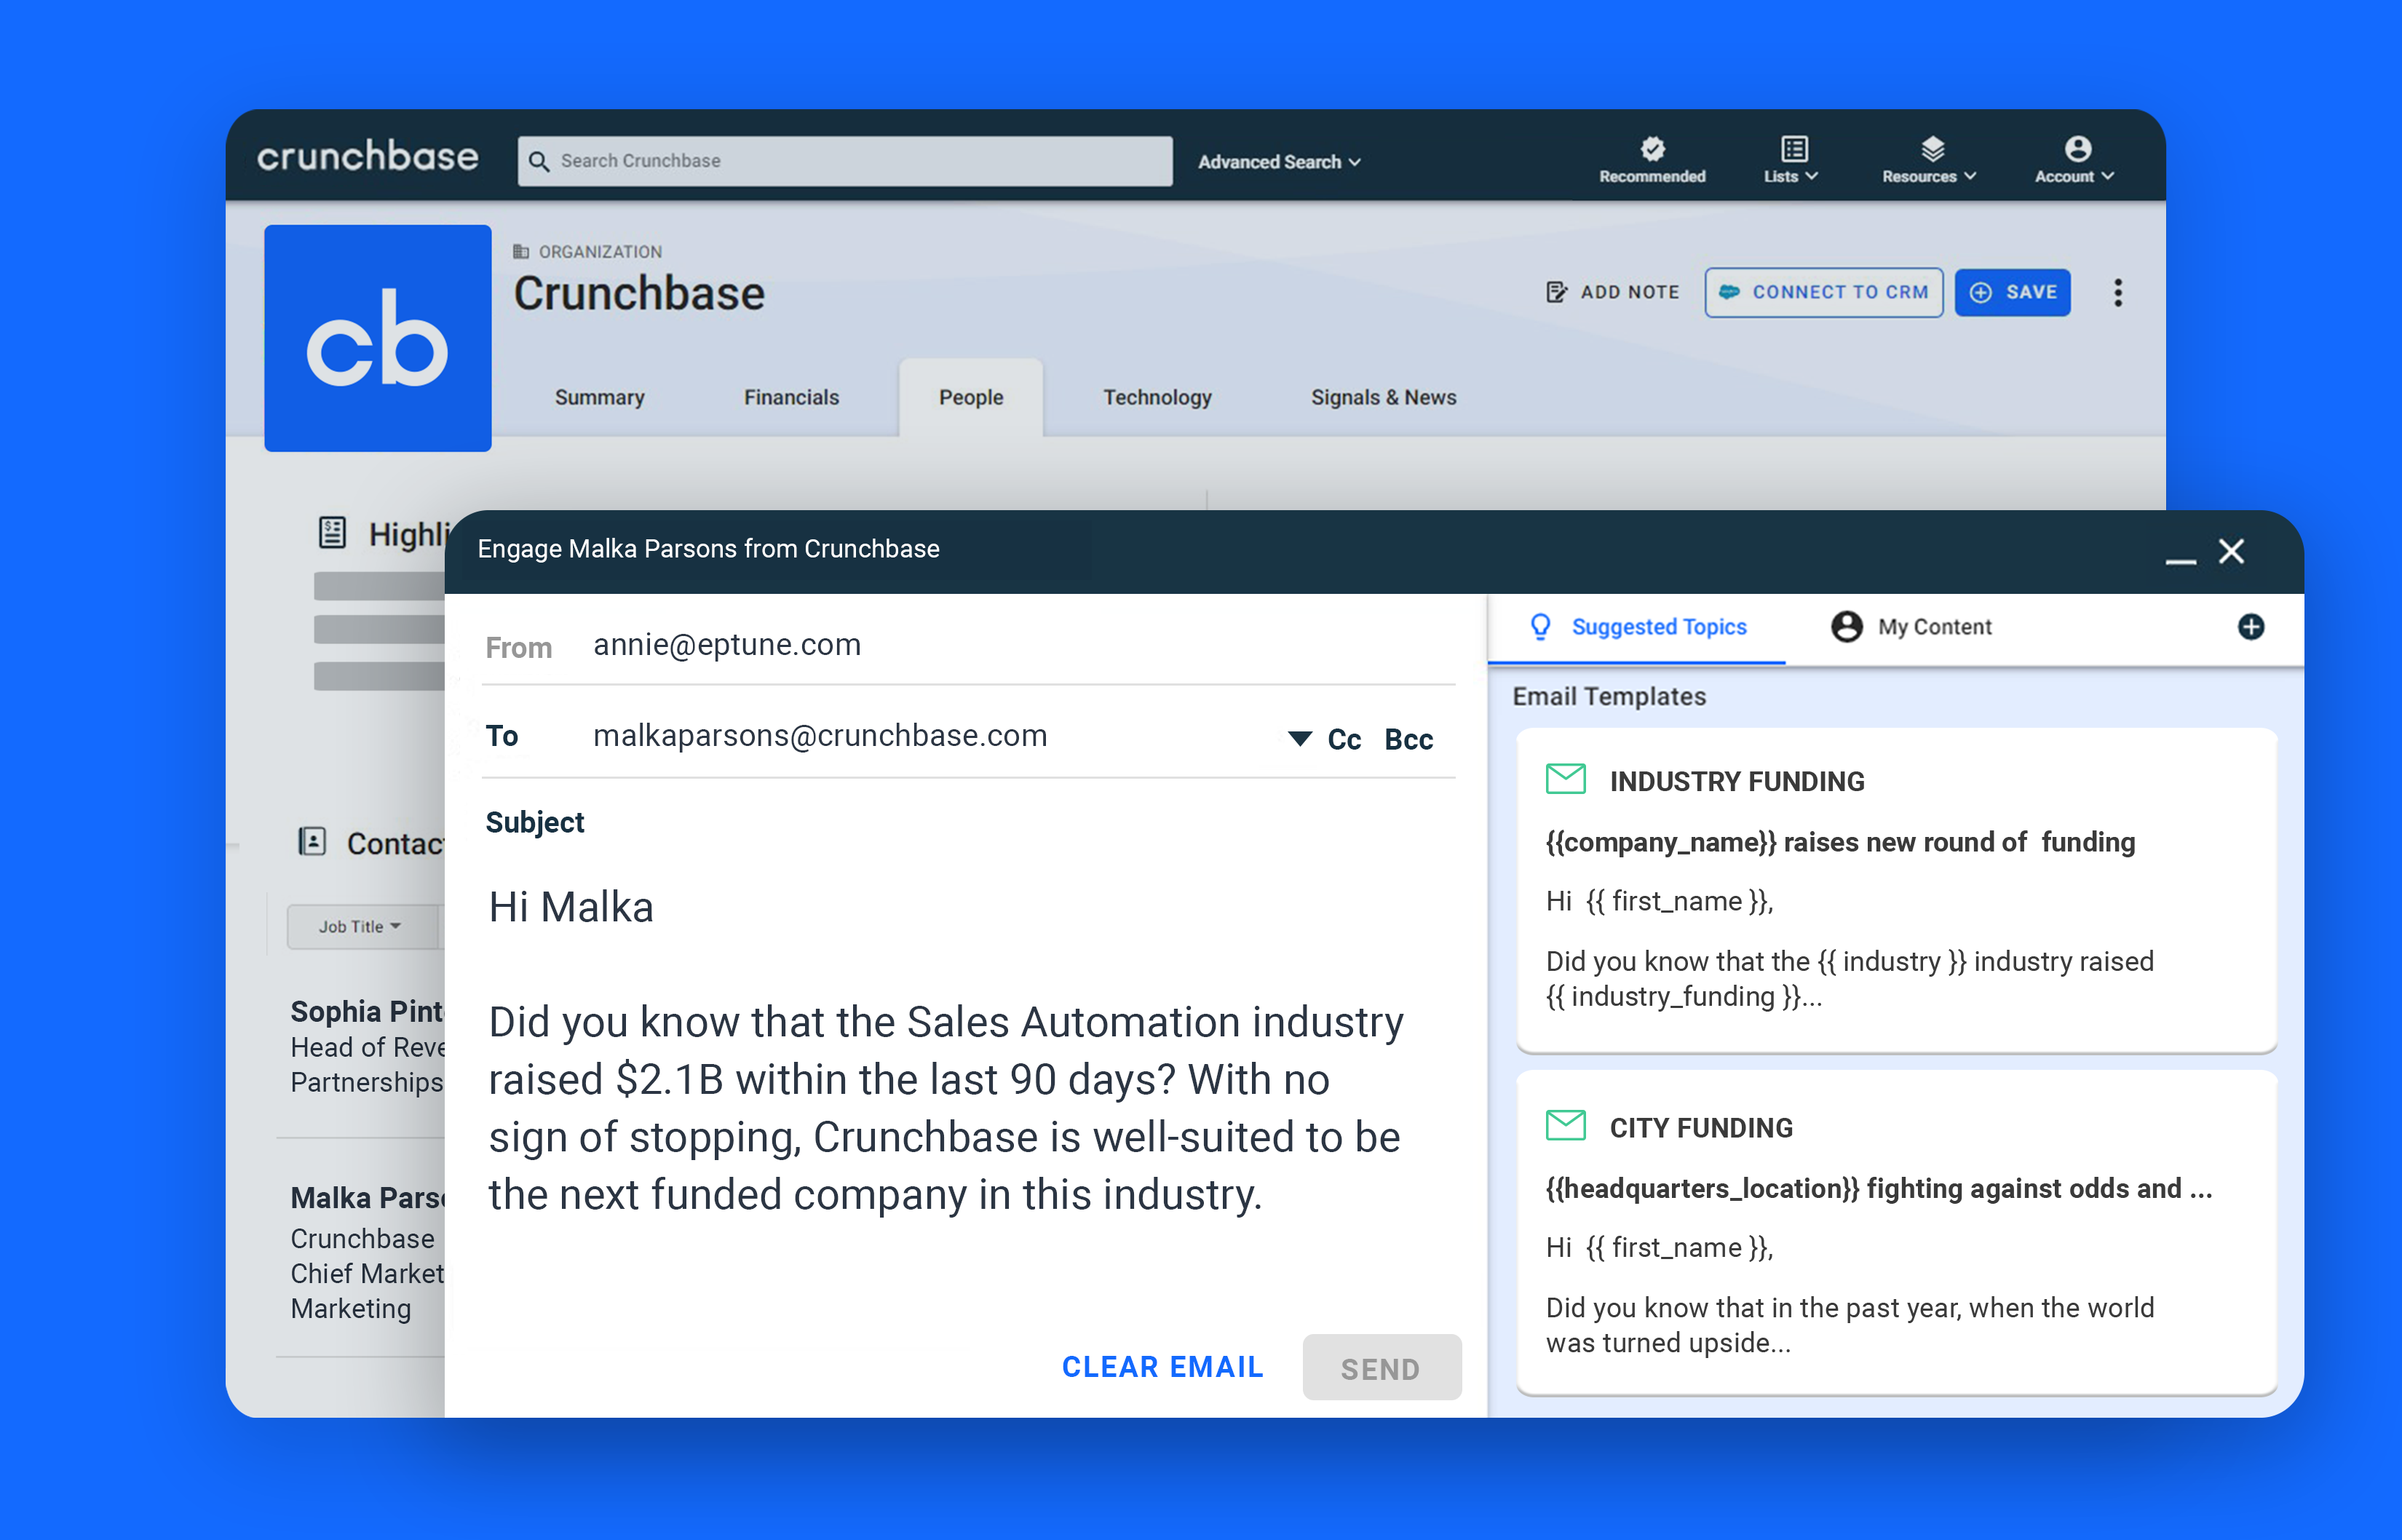Click the search magnifier icon
2402x1540 pixels.
tap(539, 161)
